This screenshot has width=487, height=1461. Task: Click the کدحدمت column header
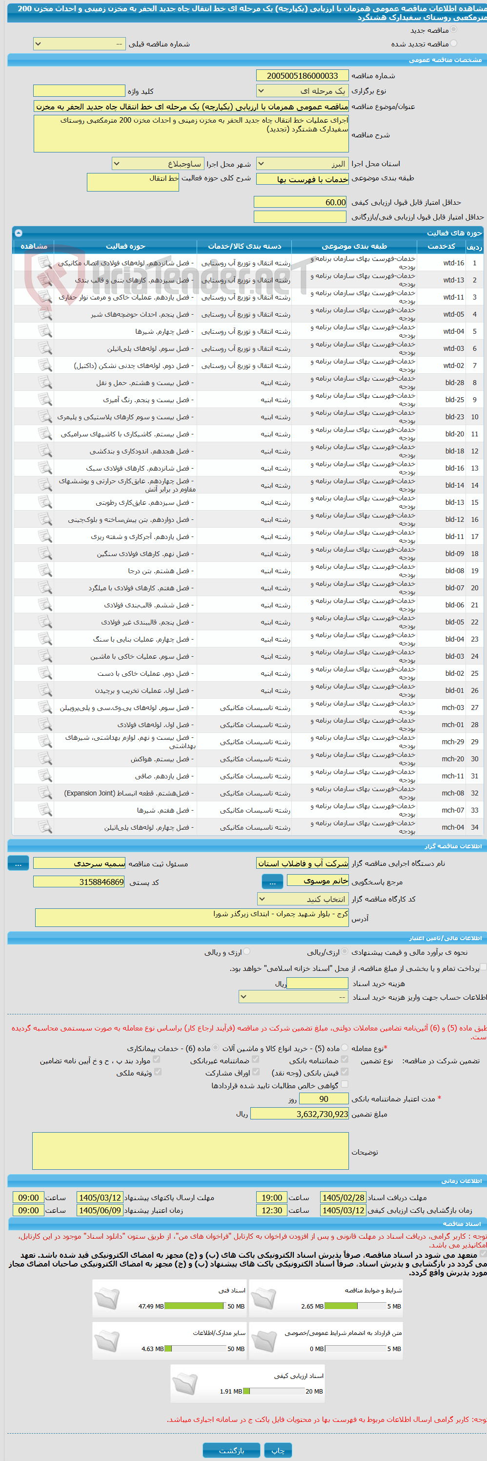coord(441,246)
